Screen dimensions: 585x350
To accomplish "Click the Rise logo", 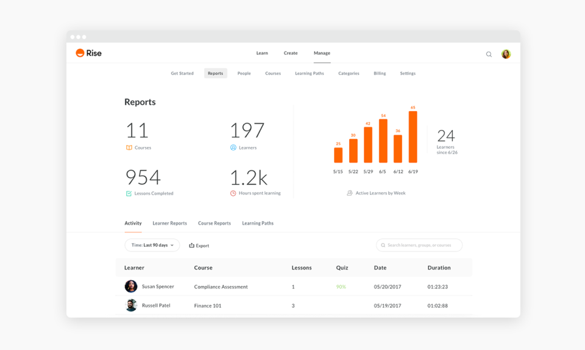I will click(88, 53).
